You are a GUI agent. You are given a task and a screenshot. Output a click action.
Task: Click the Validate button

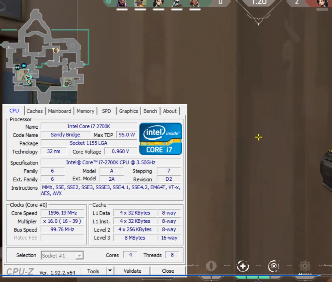click(132, 271)
